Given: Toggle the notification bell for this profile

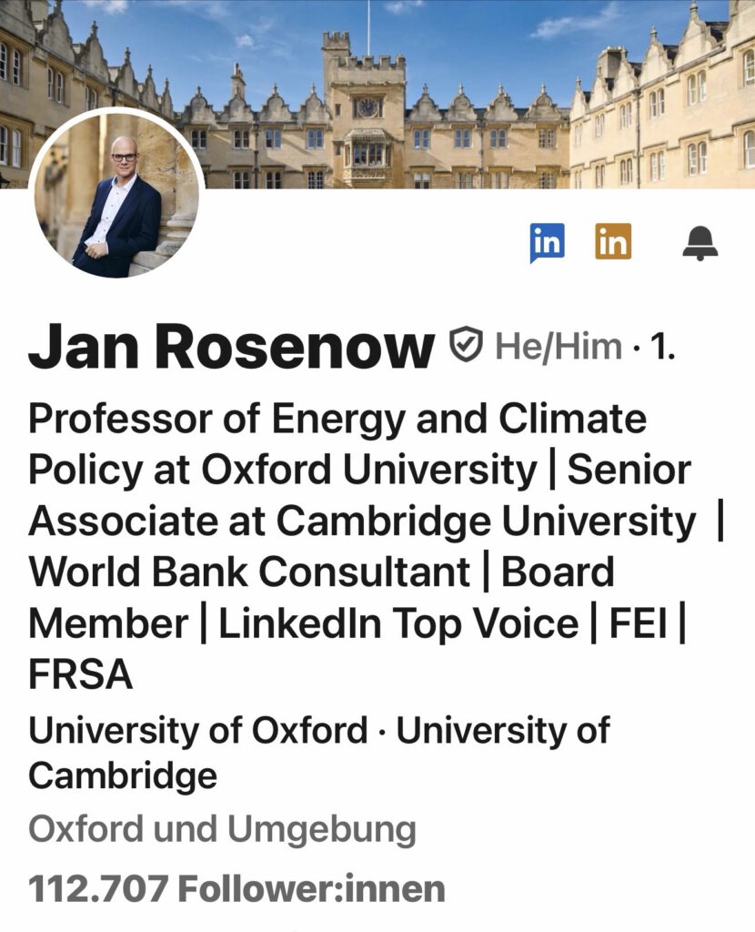Looking at the screenshot, I should pyautogui.click(x=700, y=242).
